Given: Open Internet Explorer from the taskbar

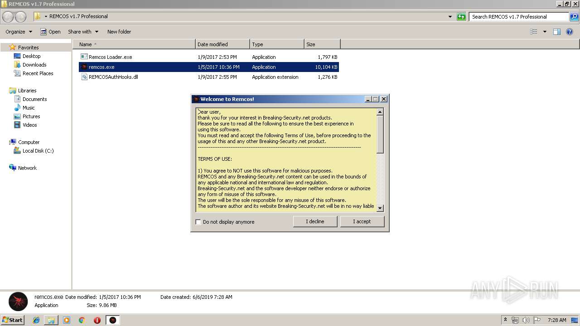Looking at the screenshot, I should point(36,320).
